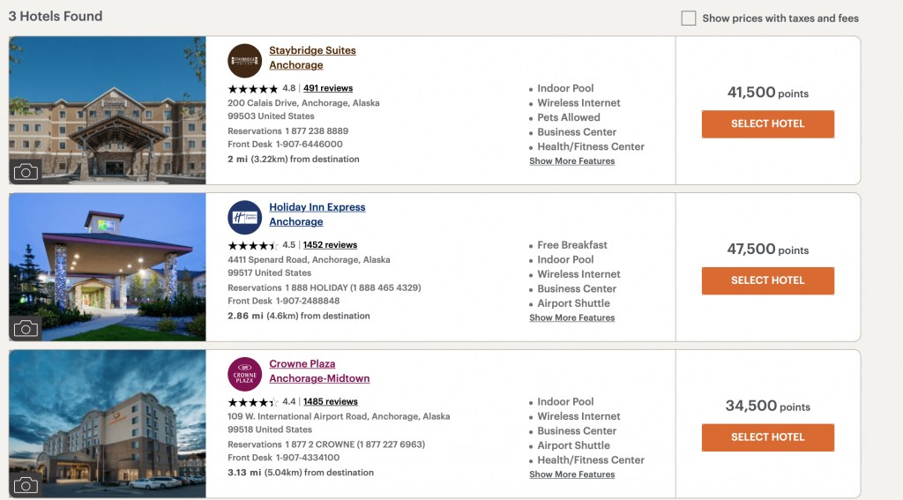This screenshot has height=500, width=903.
Task: Click '99517 United States' postal code line
Action: pyautogui.click(x=269, y=273)
